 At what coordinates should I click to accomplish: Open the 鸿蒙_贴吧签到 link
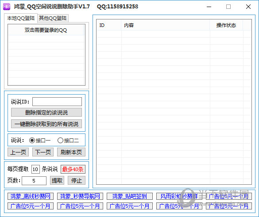click(x=130, y=196)
